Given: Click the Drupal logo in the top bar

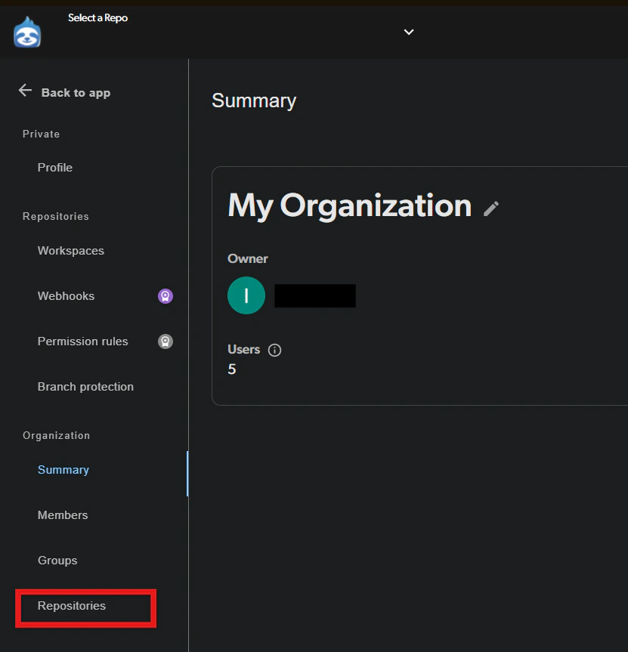Looking at the screenshot, I should point(27,32).
